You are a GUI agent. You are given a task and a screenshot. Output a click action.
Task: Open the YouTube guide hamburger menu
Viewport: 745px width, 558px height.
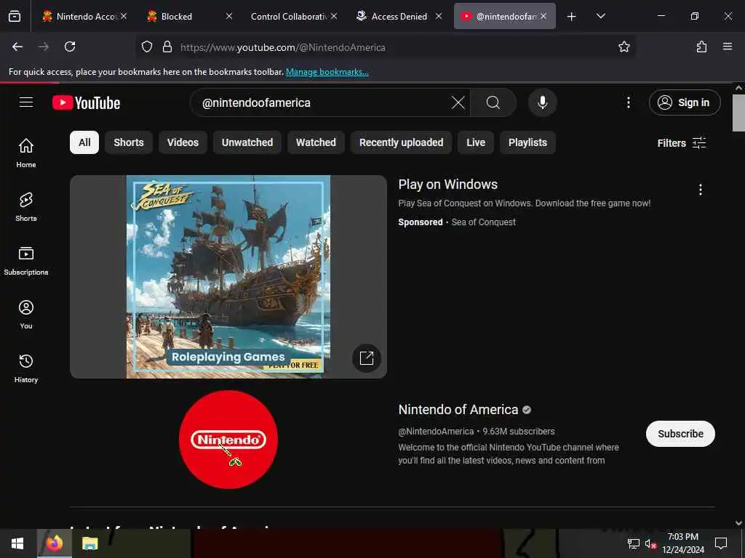pyautogui.click(x=26, y=102)
